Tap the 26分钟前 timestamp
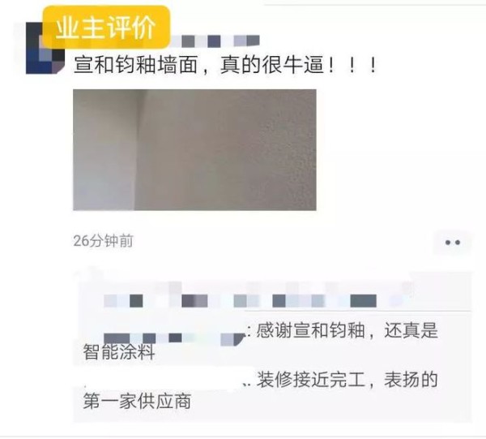 [103, 241]
